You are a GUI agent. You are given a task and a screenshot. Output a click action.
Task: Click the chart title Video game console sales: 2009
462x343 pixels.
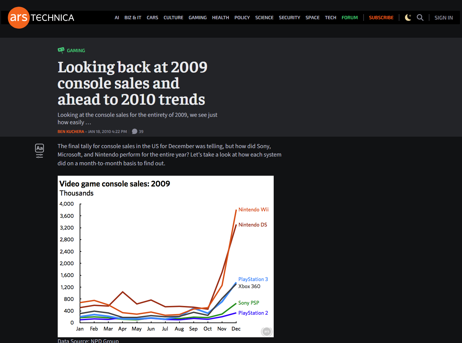tap(115, 184)
